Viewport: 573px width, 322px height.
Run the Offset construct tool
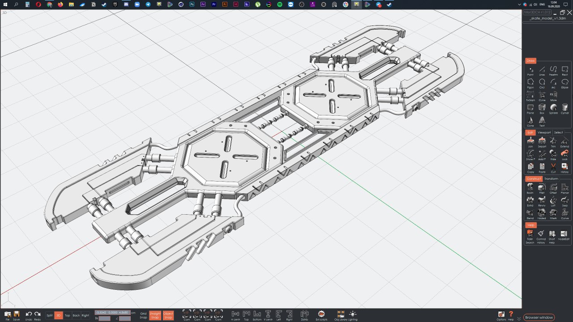pyautogui.click(x=553, y=188)
